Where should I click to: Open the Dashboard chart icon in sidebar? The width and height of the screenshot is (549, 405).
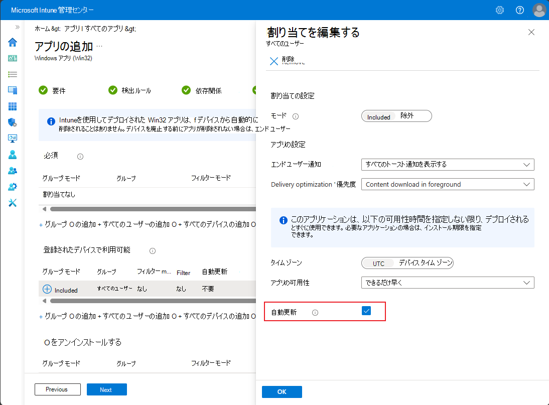click(x=13, y=58)
